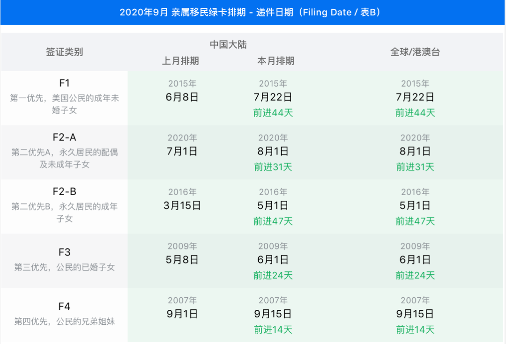Click the 中国大陆 column group header
Viewport: 506px width, 344px height.
pos(228,44)
